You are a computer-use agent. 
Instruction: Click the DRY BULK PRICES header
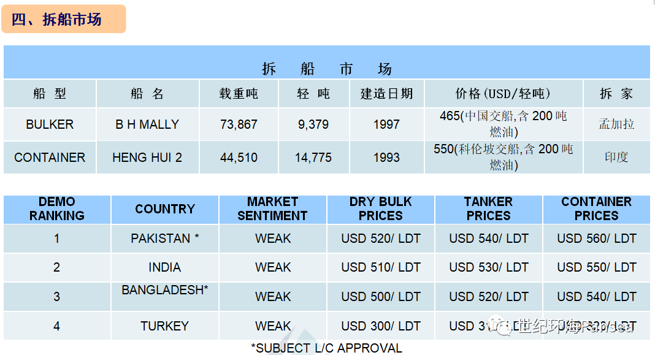click(x=381, y=209)
